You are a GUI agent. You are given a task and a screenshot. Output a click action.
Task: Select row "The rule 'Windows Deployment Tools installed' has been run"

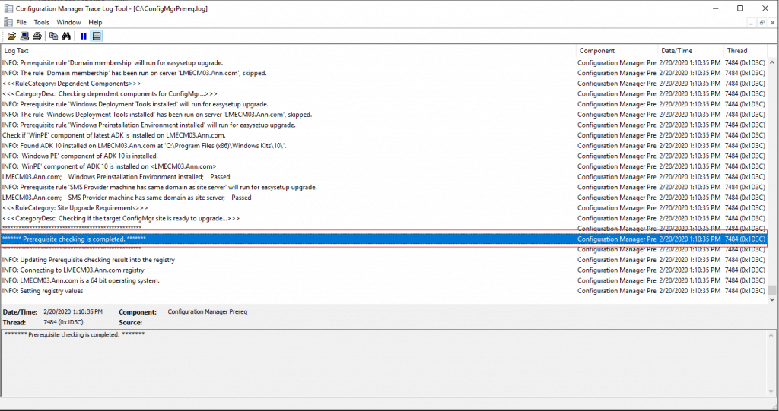384,115
